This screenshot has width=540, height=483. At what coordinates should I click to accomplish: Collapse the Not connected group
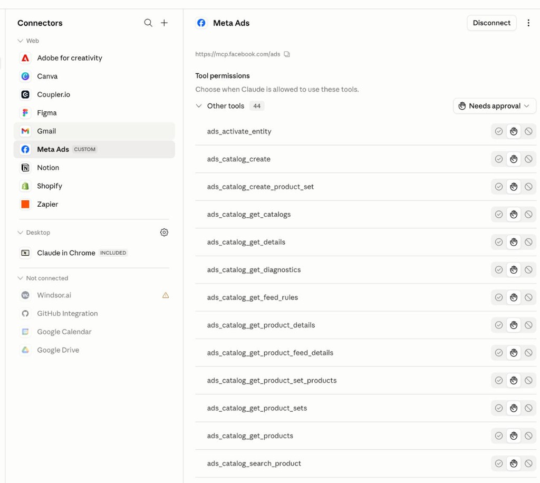[x=21, y=278]
